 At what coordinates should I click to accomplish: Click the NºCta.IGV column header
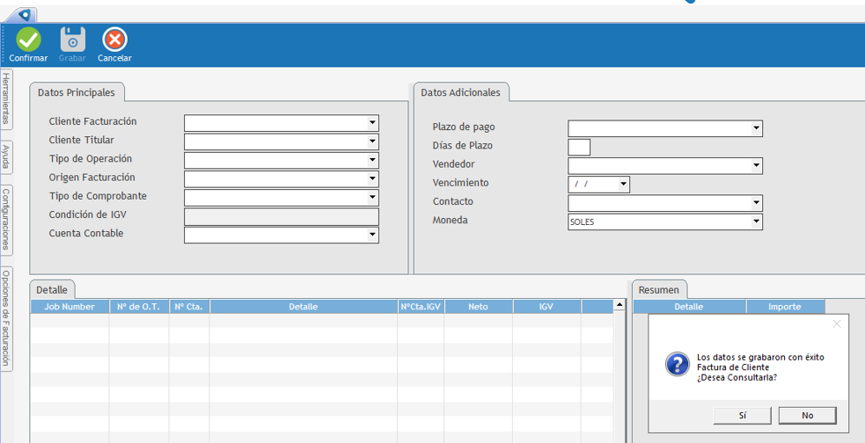coord(421,307)
